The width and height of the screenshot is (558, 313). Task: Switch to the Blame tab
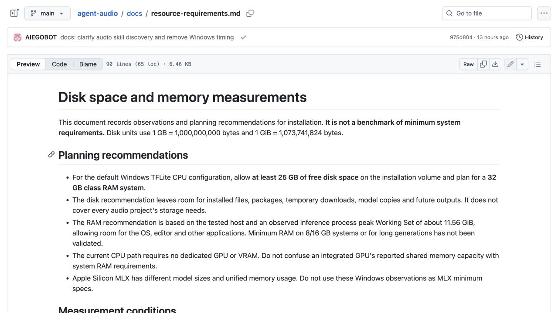coord(88,64)
